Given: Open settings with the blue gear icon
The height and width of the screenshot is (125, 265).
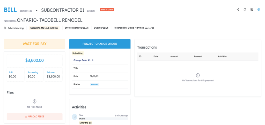Looking at the screenshot, I should (259, 10).
